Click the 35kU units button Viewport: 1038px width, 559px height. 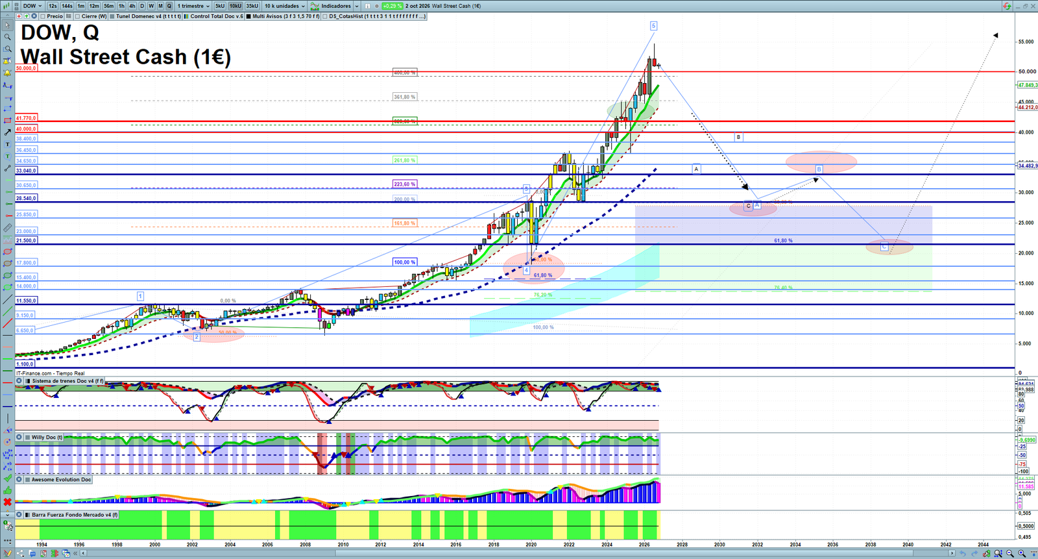tap(252, 6)
